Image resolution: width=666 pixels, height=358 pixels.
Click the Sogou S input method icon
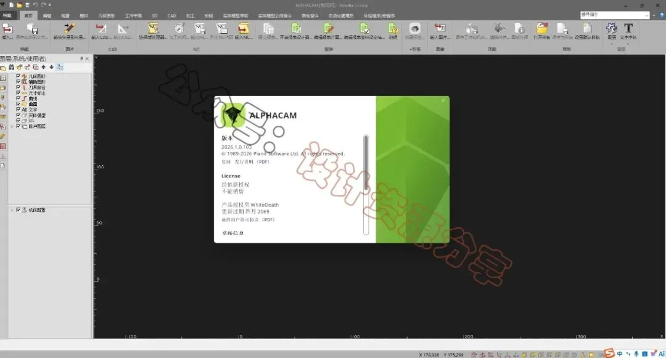coord(609,353)
